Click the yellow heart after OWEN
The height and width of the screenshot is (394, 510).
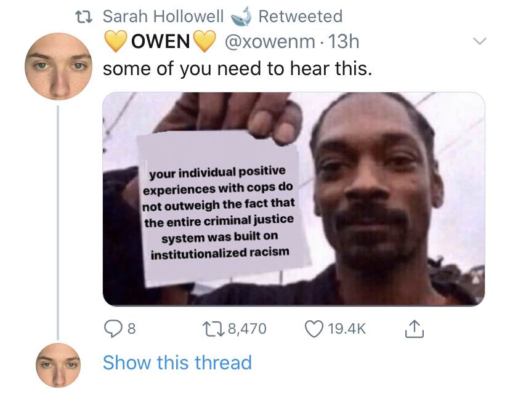(x=204, y=41)
